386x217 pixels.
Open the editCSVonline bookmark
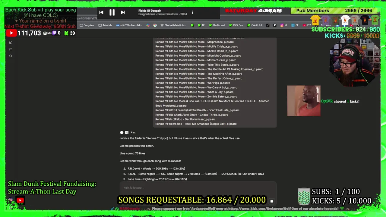click(x=129, y=25)
